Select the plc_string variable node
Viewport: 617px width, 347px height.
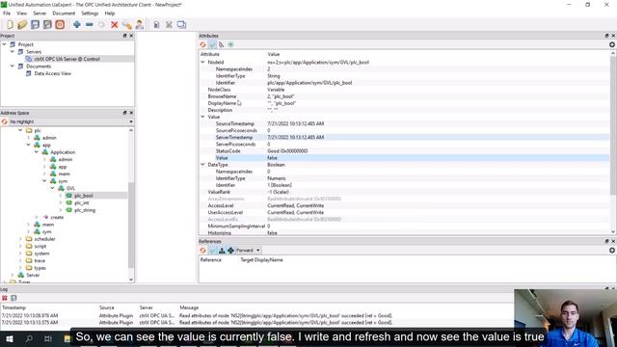(x=85, y=210)
